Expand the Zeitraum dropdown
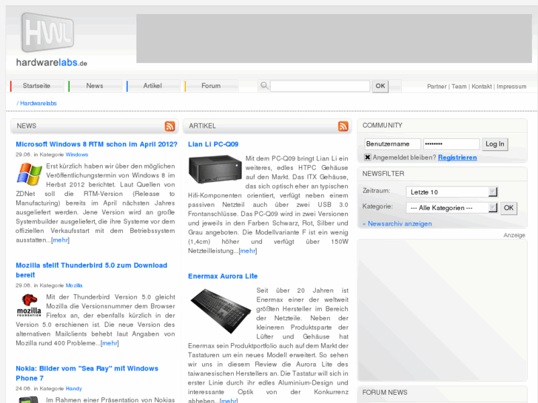 [493, 192]
